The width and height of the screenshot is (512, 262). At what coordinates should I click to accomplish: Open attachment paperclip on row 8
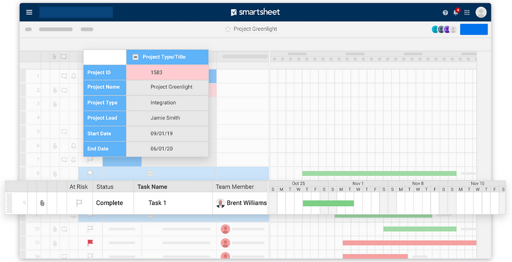[55, 174]
